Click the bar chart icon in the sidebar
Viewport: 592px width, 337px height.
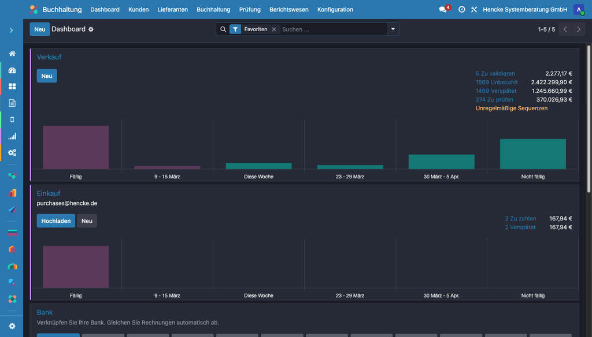point(12,136)
